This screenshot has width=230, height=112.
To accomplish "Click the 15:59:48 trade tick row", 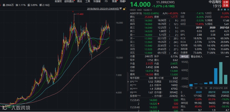I will pos(154,107).
